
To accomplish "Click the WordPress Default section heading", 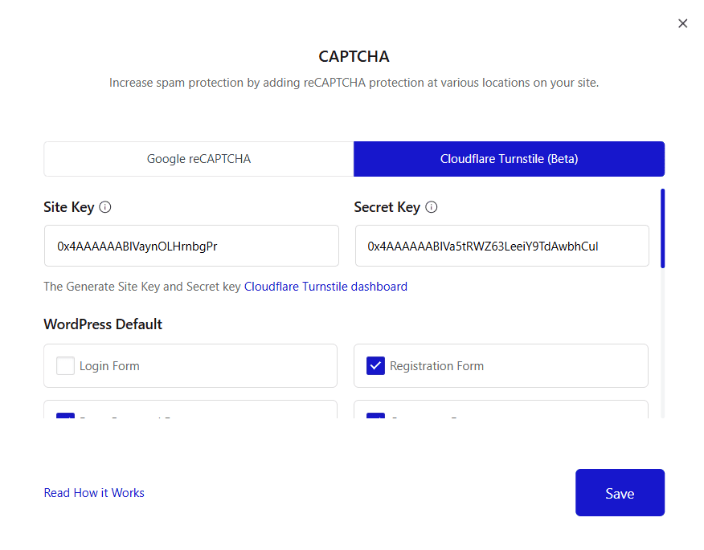I will [103, 324].
